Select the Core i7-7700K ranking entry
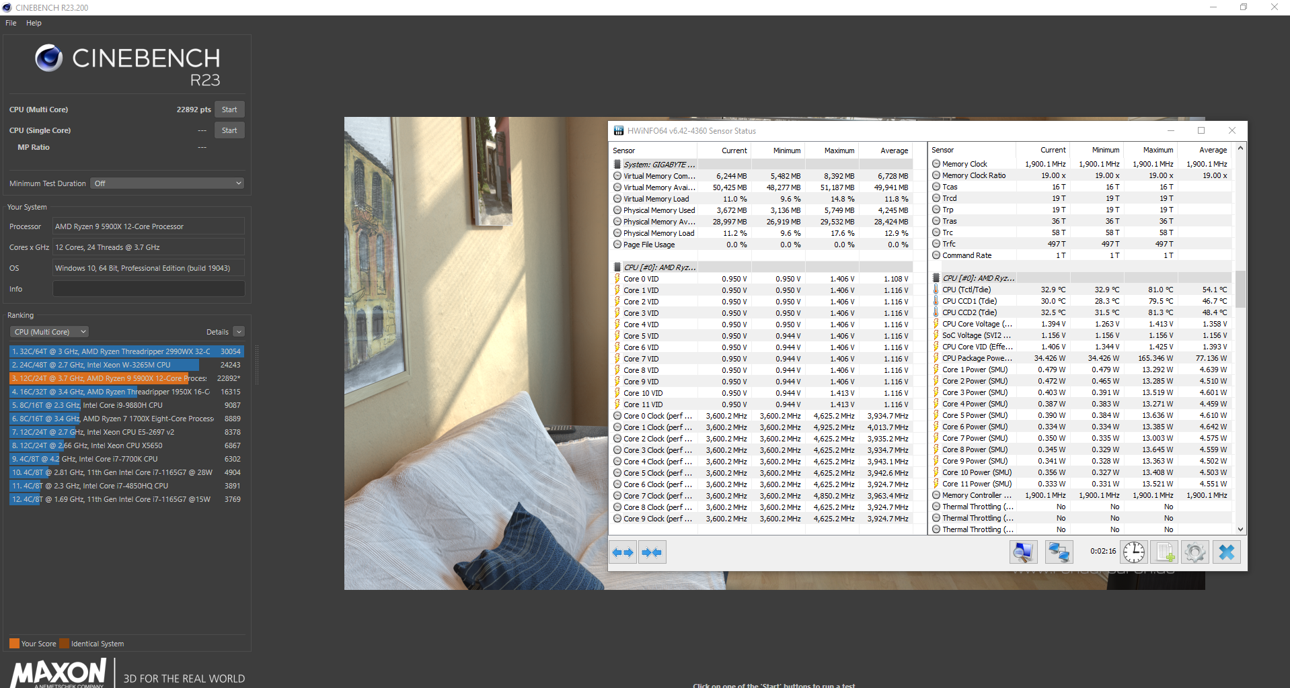This screenshot has width=1290, height=688. pyautogui.click(x=126, y=459)
